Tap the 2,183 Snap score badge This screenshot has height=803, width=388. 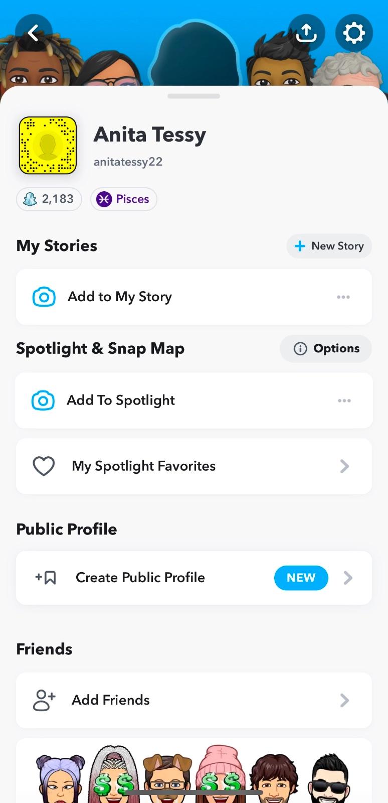[x=49, y=199]
